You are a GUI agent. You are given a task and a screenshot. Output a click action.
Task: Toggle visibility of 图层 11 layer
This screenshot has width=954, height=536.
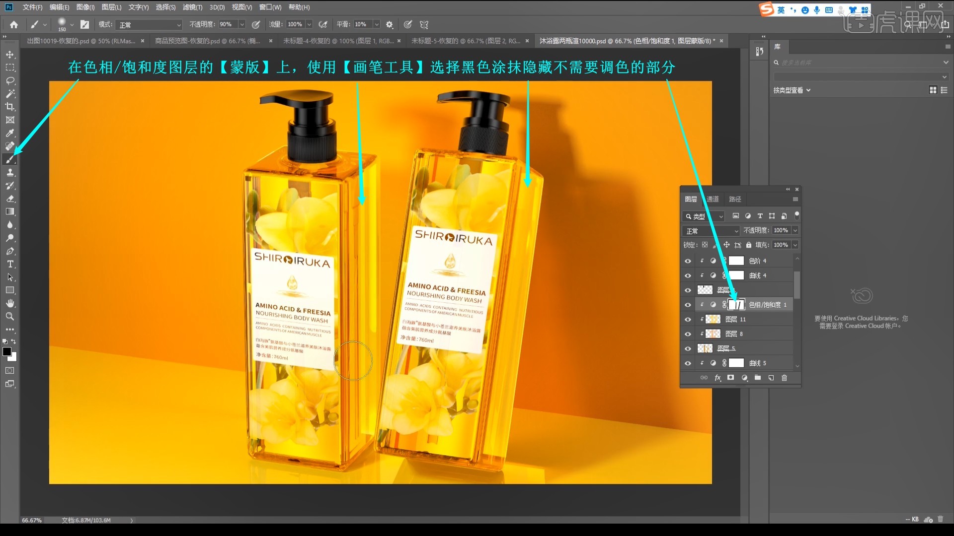coord(688,319)
